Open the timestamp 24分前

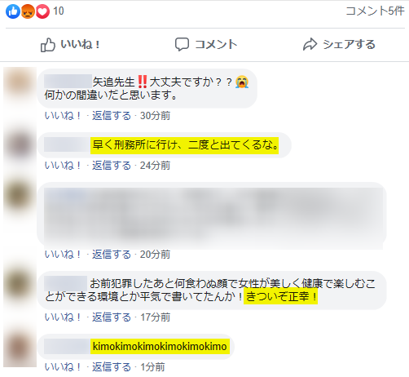(155, 166)
